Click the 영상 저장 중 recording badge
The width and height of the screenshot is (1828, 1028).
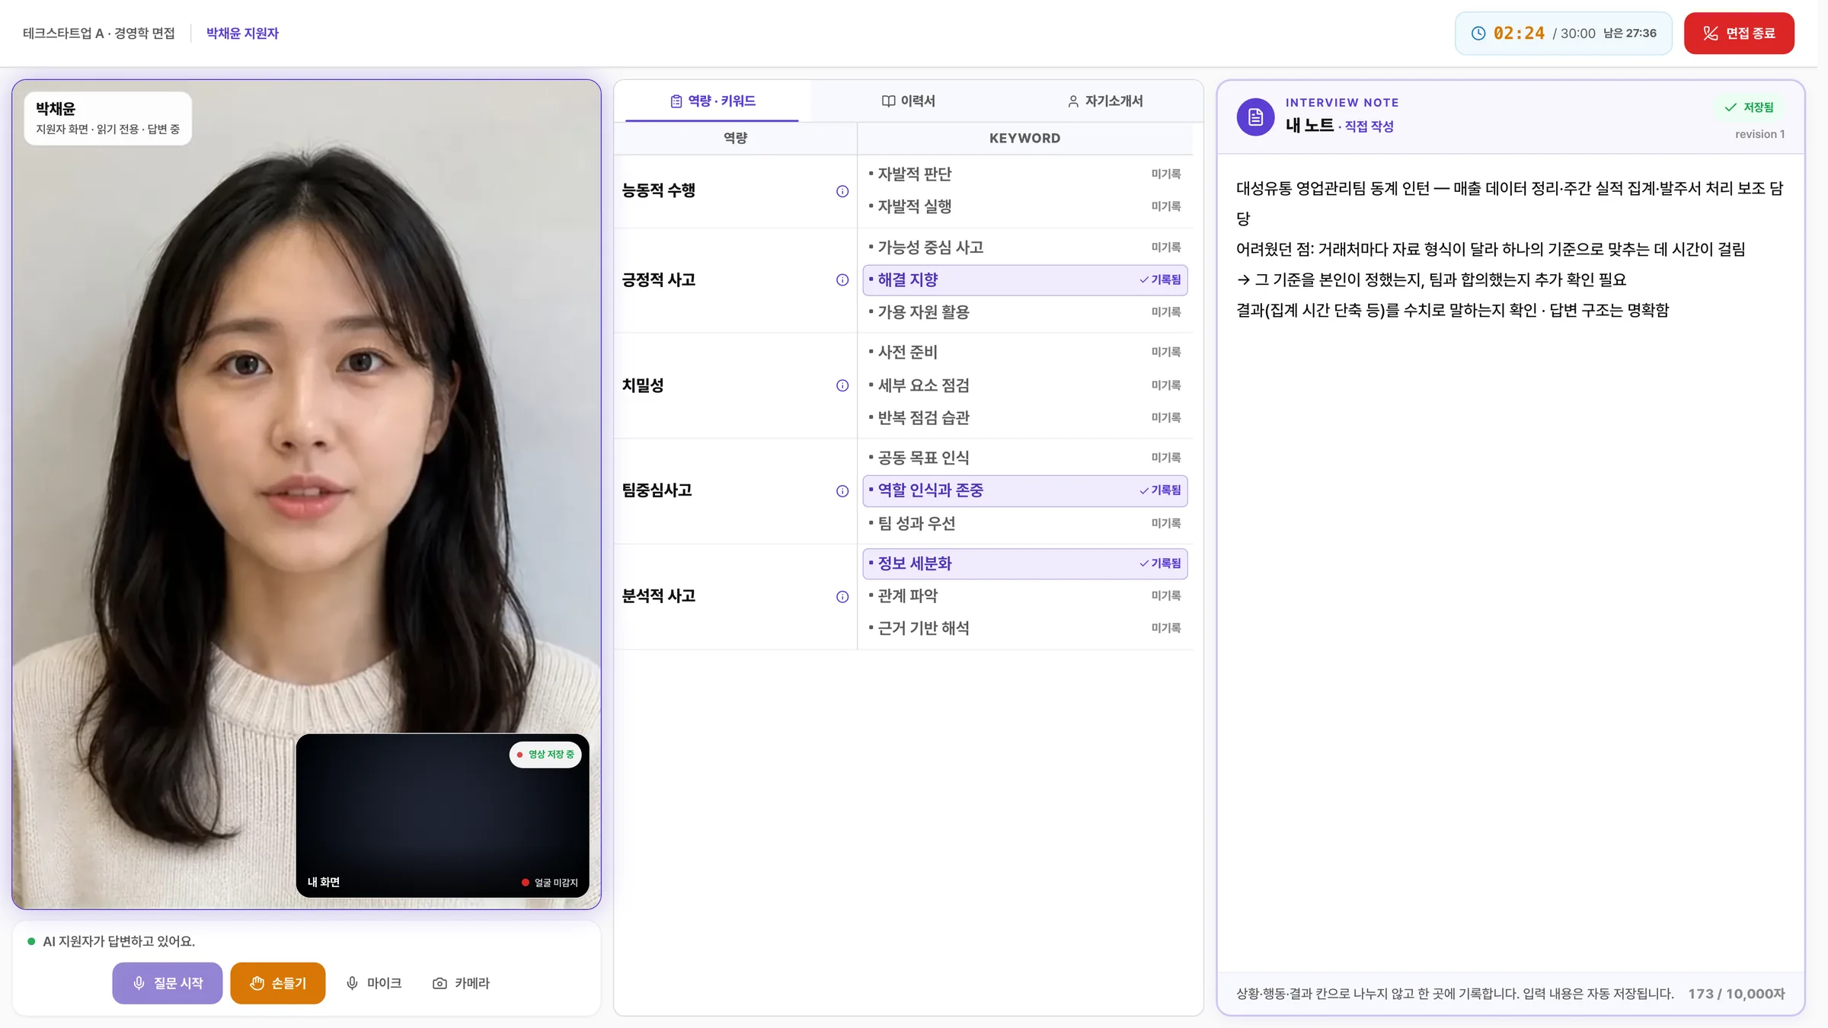[x=545, y=755]
